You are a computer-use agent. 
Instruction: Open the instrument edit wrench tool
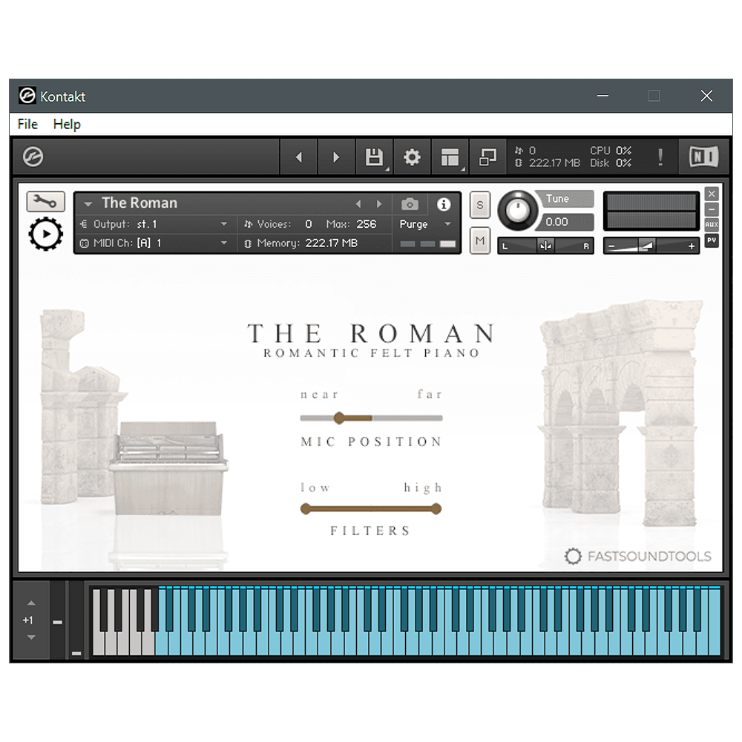tap(45, 201)
